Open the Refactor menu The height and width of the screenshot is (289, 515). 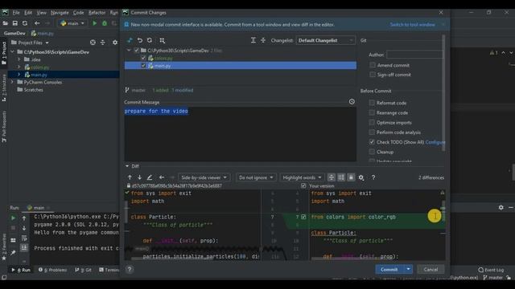pos(97,13)
